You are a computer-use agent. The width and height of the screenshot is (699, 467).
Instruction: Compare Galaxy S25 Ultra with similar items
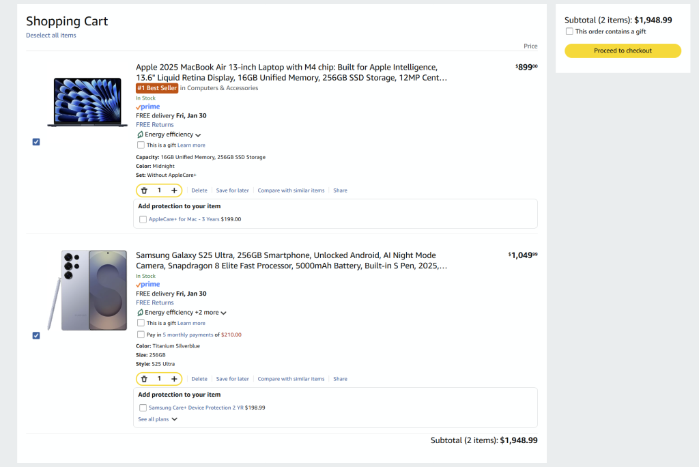click(291, 379)
